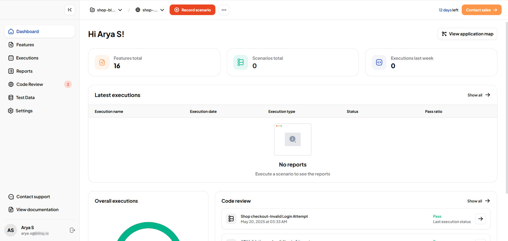Click the logout icon next to Arya S
This screenshot has width=508, height=241.
(72, 230)
